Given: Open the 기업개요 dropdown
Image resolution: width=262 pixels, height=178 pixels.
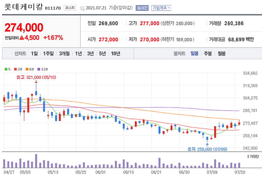Looking at the screenshot, I should pyautogui.click(x=161, y=8).
